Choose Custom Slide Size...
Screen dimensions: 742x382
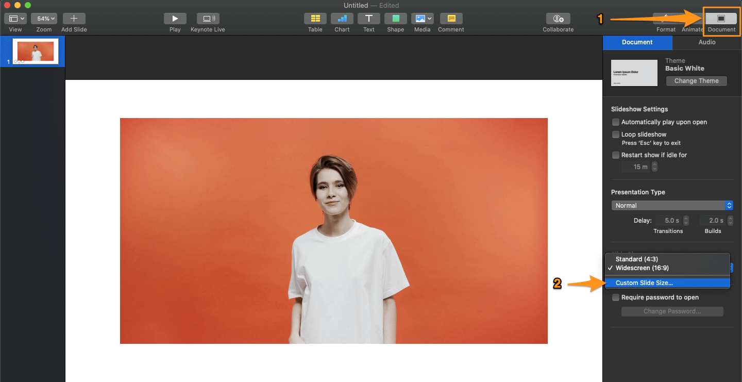pyautogui.click(x=667, y=283)
